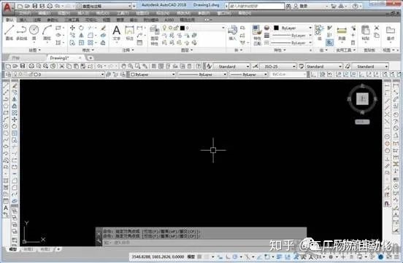The image size is (403, 263).
Task: Select the large Text (文字) A tool
Action: tap(116, 32)
